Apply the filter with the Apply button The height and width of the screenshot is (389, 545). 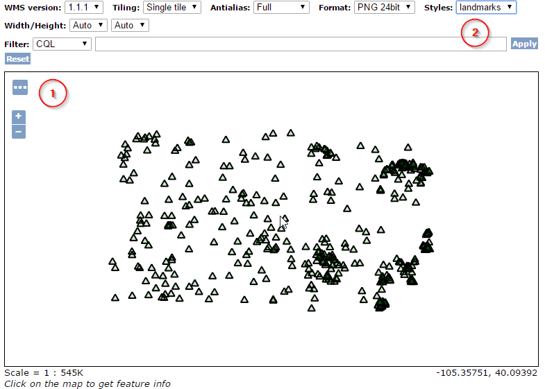coord(524,44)
